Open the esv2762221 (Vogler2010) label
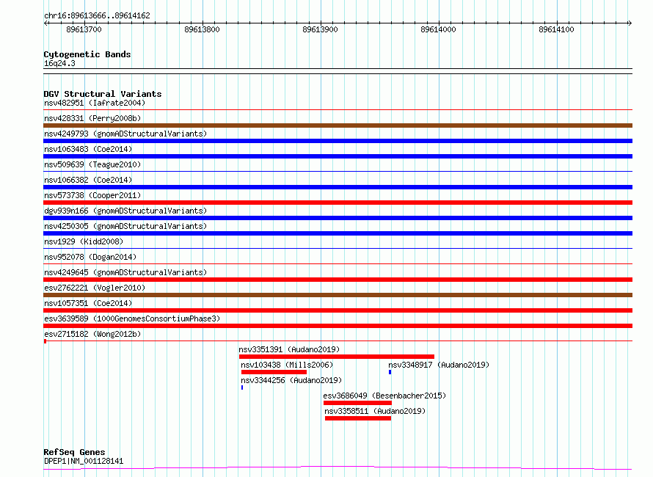 point(95,288)
